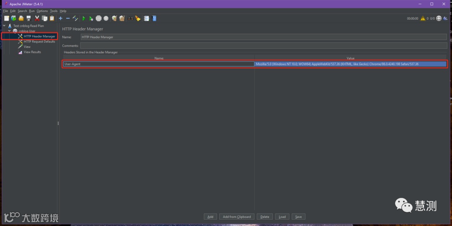452x226 pixels.
Task: Open log viewer via warning triangle
Action: tap(423, 18)
